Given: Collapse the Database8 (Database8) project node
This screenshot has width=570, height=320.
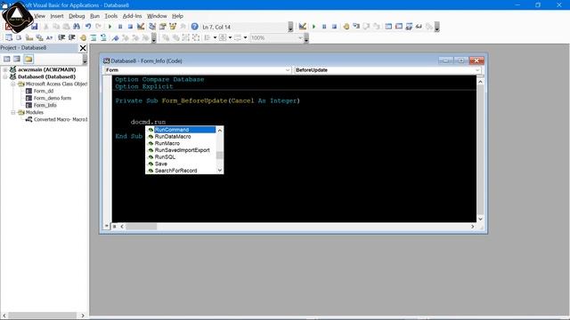Looking at the screenshot, I should coord(5,77).
